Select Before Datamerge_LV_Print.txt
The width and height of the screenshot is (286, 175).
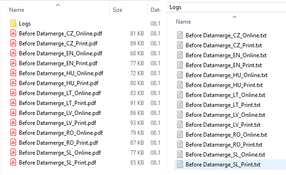pos(223,125)
